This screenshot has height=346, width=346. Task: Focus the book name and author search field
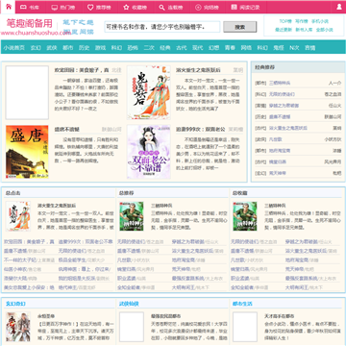coord(162,27)
